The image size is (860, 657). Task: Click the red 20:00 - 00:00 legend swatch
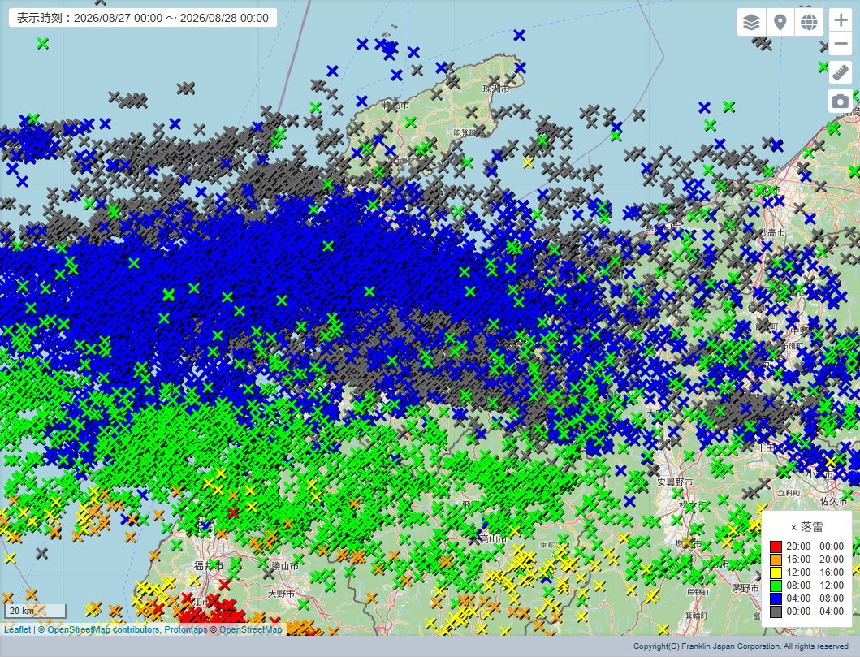click(x=776, y=547)
